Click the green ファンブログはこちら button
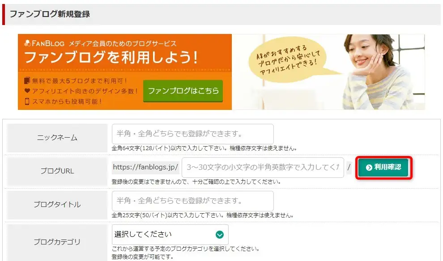 [183, 91]
